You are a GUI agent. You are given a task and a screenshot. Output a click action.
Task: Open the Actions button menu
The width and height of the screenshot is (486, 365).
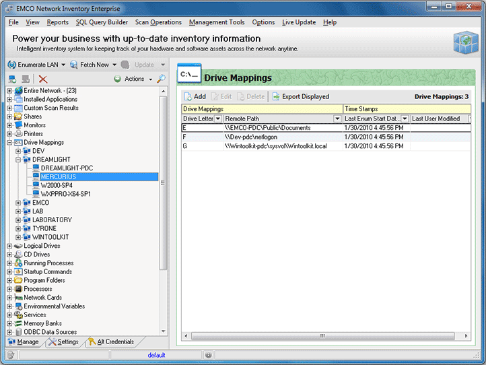click(x=134, y=79)
